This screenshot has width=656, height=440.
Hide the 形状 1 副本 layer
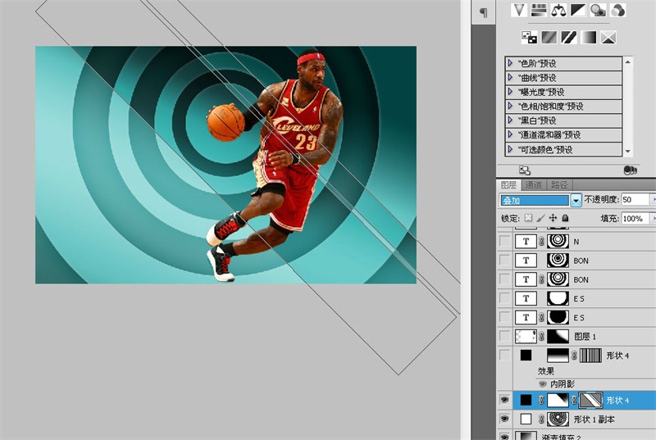click(504, 420)
